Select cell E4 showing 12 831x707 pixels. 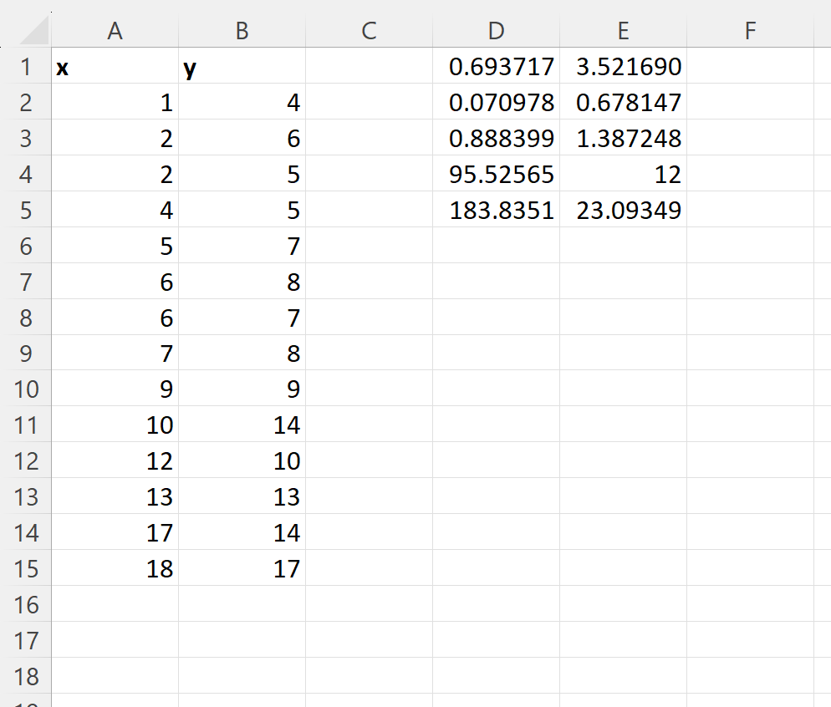point(624,174)
